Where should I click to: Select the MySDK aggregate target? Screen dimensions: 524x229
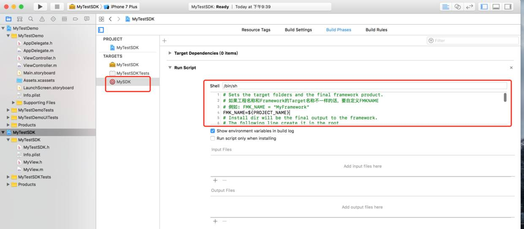point(123,82)
